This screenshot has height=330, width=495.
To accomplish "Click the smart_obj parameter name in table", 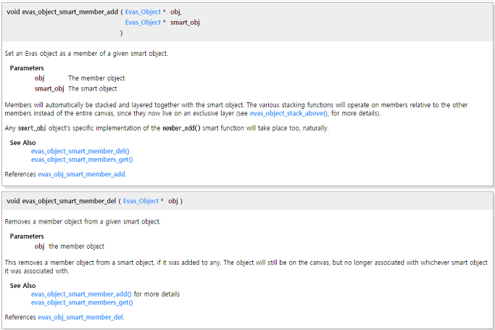I will [49, 88].
